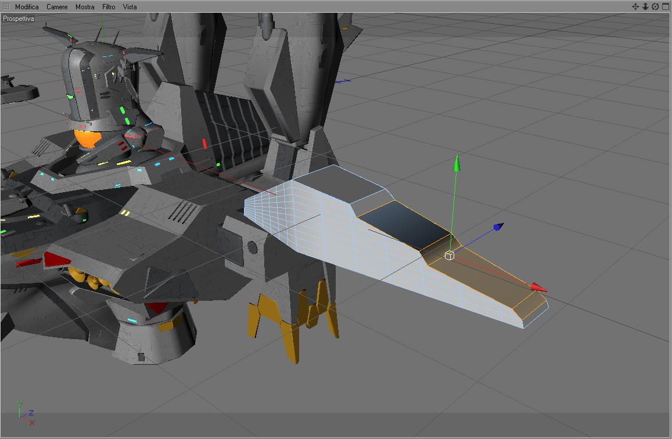Toggle the maximize viewport icon
This screenshot has width=672, height=439.
coord(665,6)
